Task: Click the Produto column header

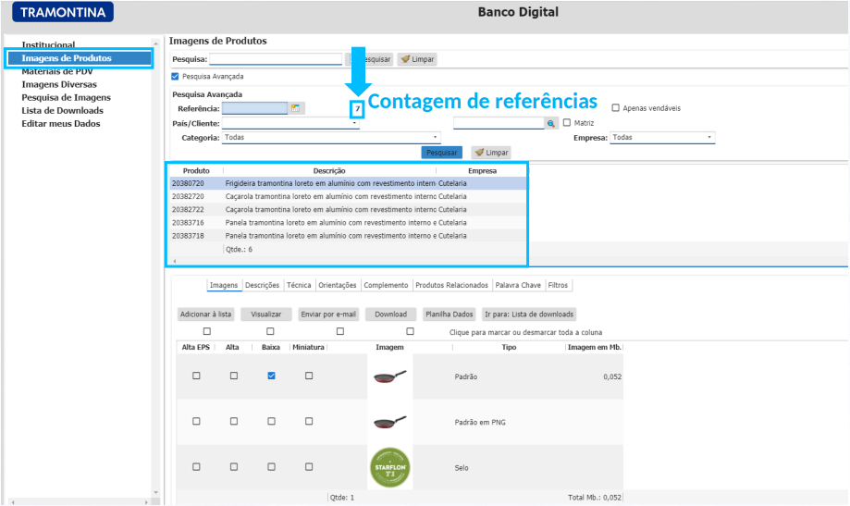Action: (x=196, y=171)
